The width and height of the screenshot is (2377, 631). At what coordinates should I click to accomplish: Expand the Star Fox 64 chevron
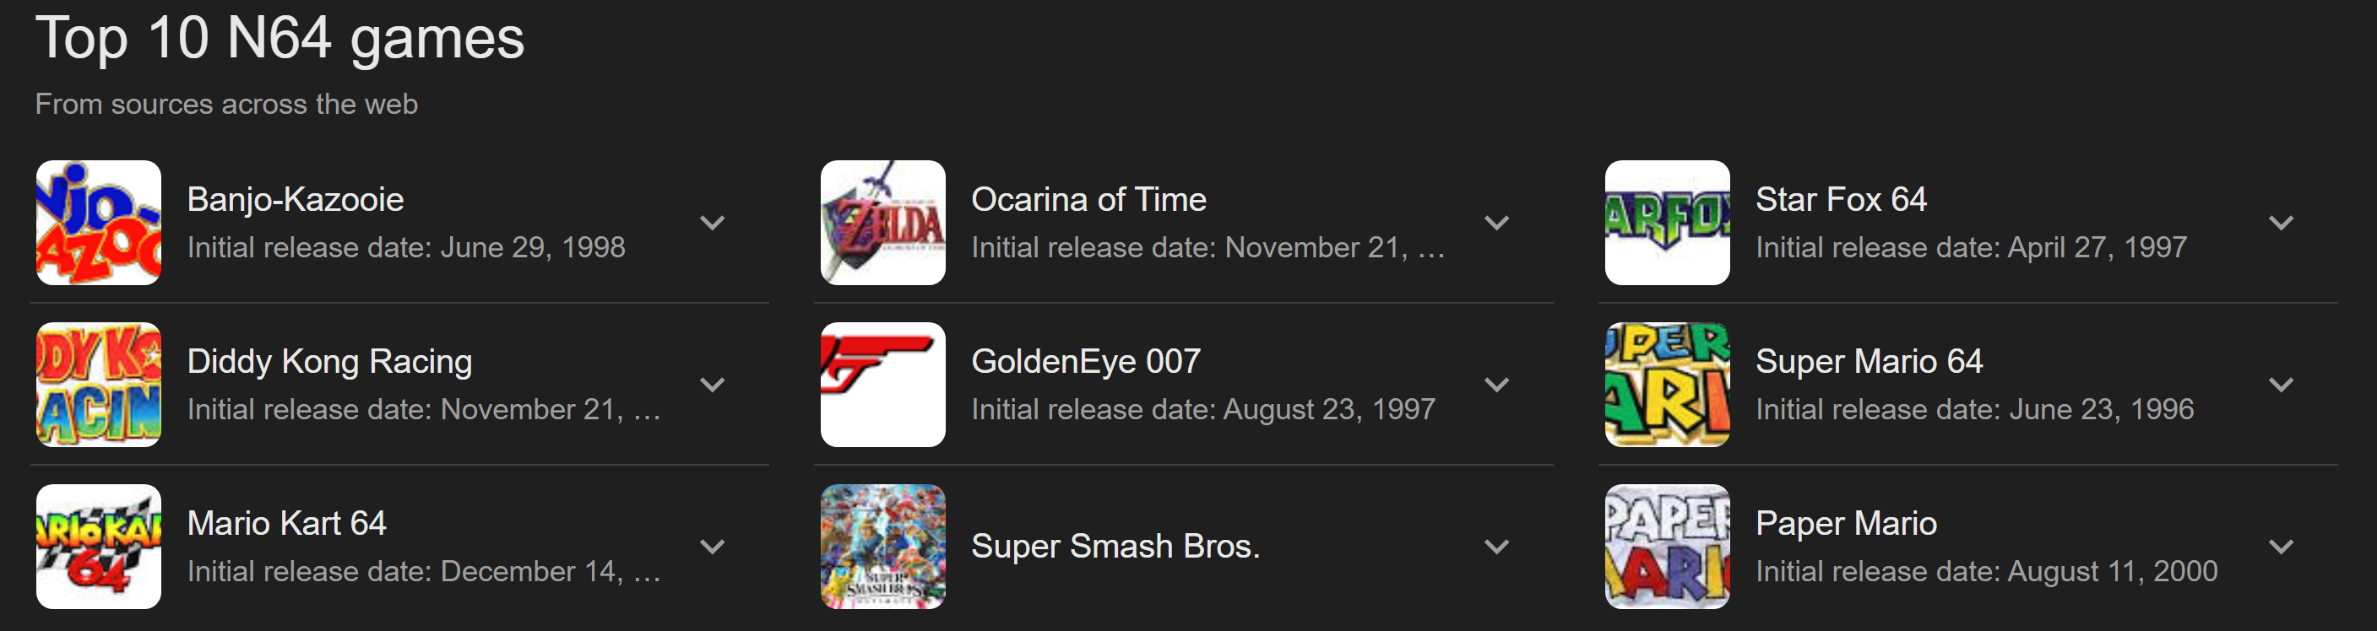click(x=2281, y=223)
